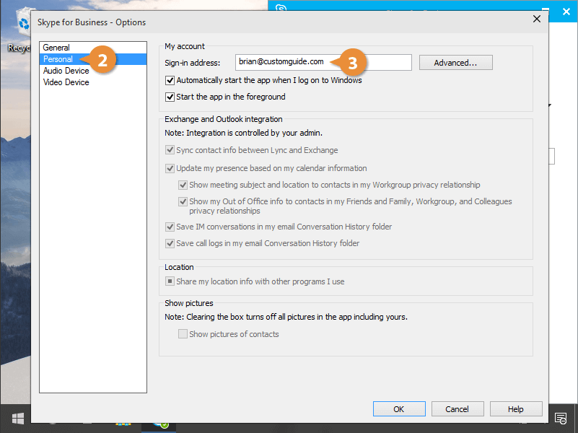Select General in the options list

pyautogui.click(x=56, y=48)
